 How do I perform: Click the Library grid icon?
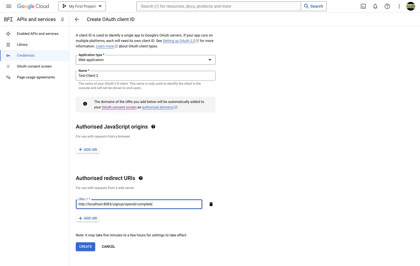(8, 45)
